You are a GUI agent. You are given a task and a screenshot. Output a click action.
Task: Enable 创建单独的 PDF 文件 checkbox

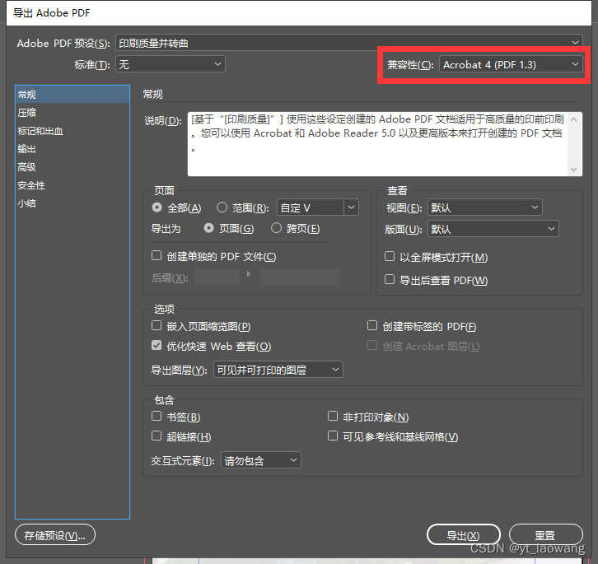tap(157, 255)
